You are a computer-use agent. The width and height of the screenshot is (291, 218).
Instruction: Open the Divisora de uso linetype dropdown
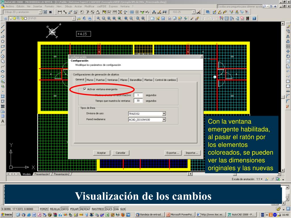pyautogui.click(x=164, y=114)
